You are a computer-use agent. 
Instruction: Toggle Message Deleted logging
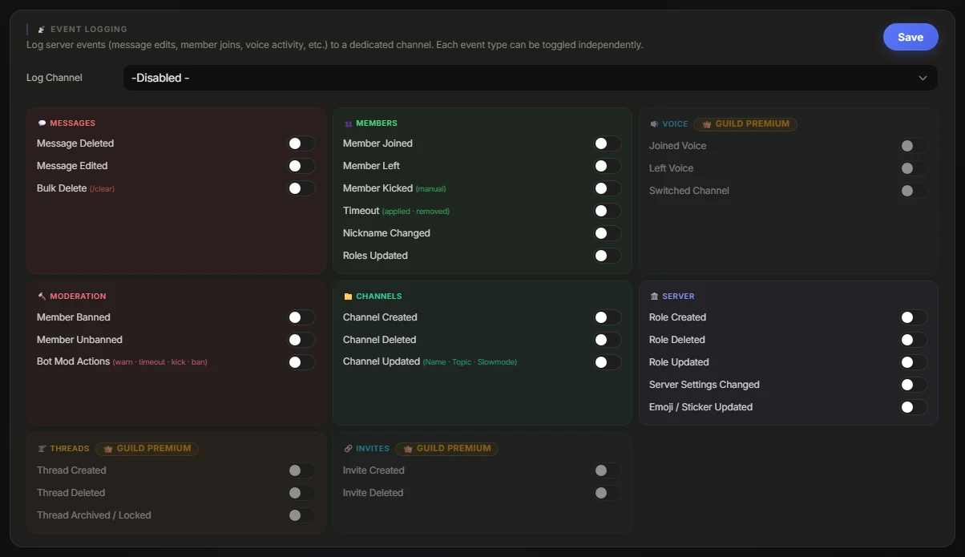301,143
